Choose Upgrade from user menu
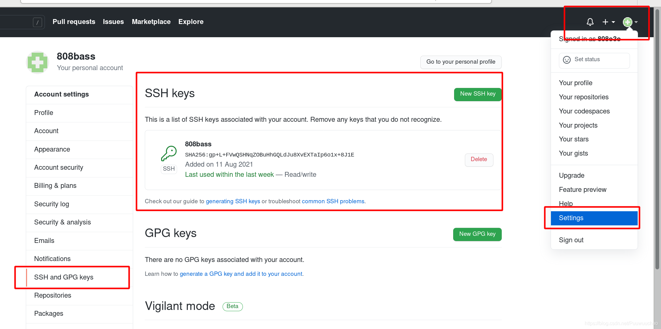 pos(594,176)
